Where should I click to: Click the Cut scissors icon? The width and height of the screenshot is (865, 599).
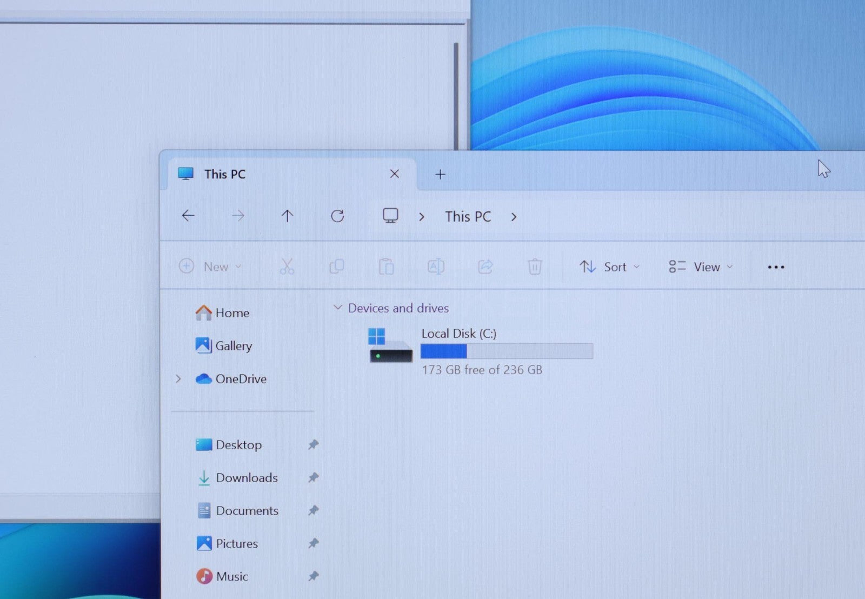pyautogui.click(x=287, y=267)
